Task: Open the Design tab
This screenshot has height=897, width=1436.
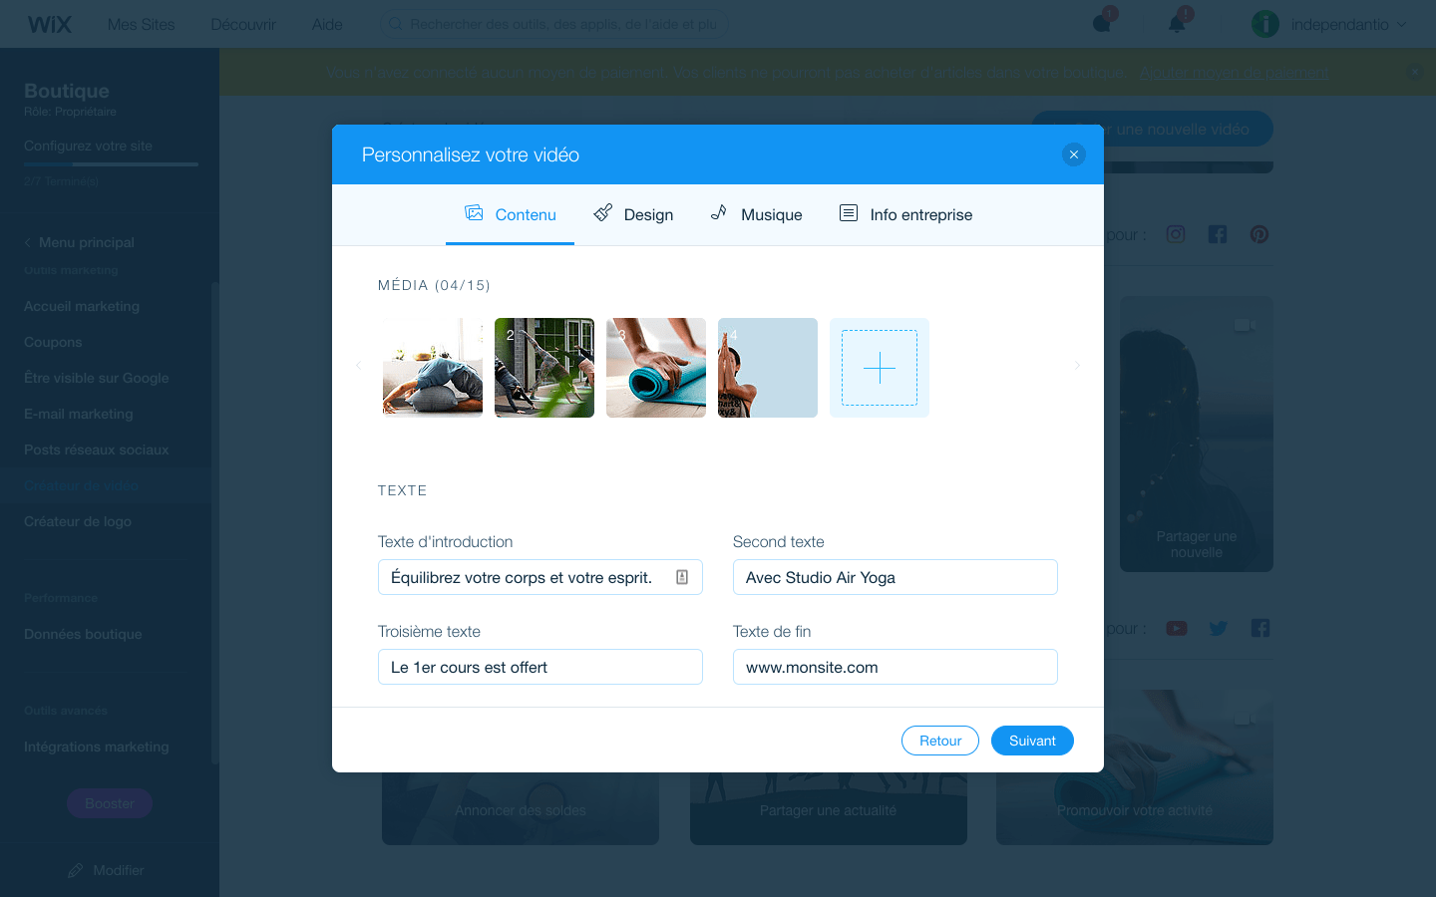Action: click(x=633, y=214)
